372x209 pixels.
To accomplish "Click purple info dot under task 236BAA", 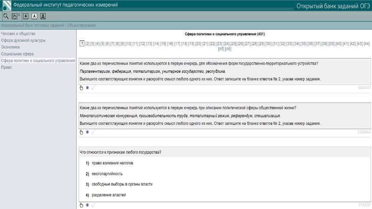I will click(x=87, y=132).
